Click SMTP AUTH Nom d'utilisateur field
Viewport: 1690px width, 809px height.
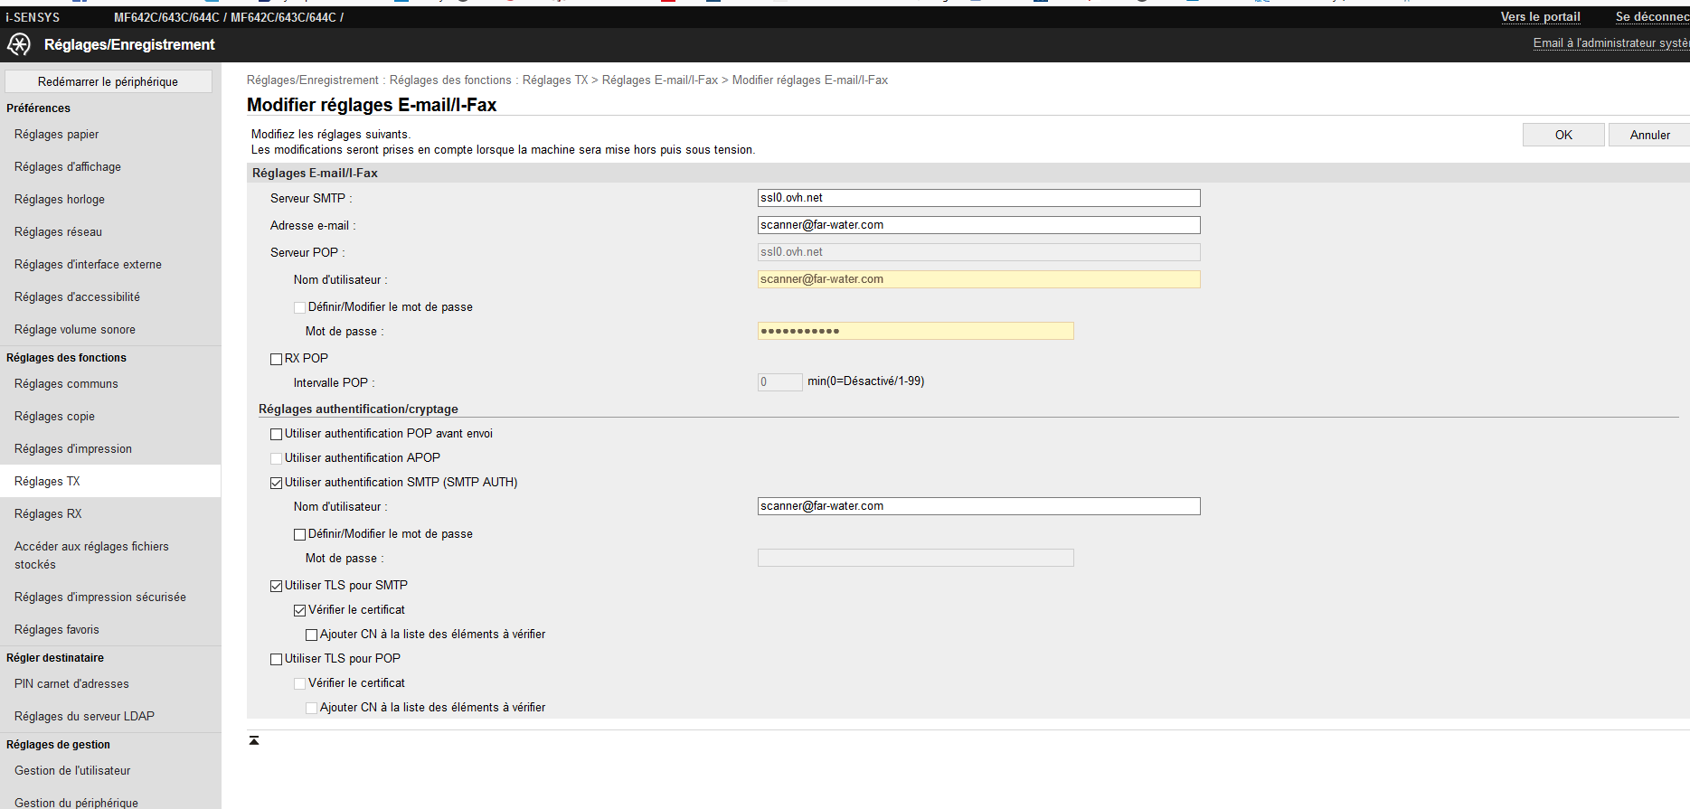(978, 506)
